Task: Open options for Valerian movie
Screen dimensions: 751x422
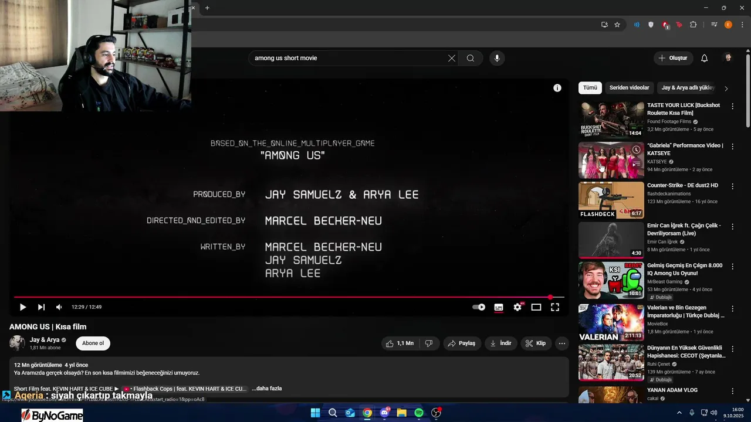Action: (732, 308)
